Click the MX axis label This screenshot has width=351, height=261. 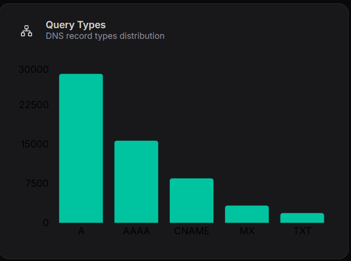(x=247, y=231)
